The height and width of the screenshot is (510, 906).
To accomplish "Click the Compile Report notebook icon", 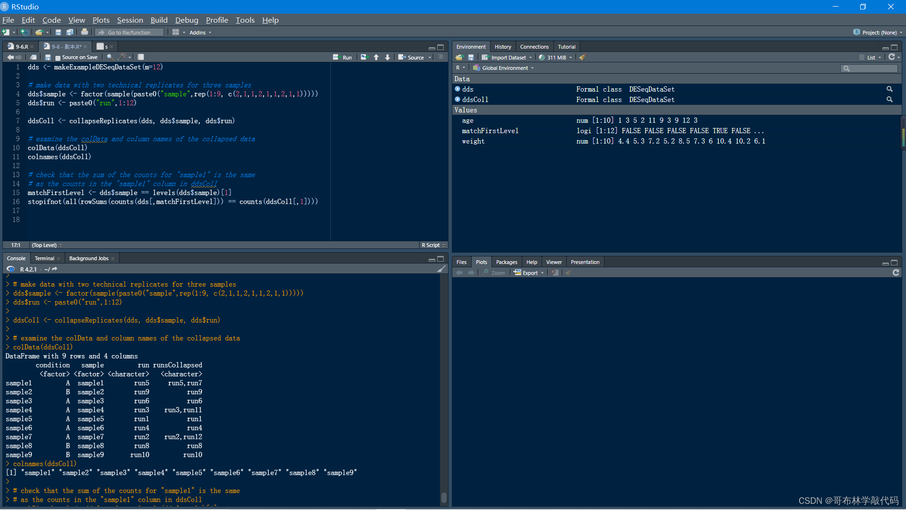I will point(141,57).
